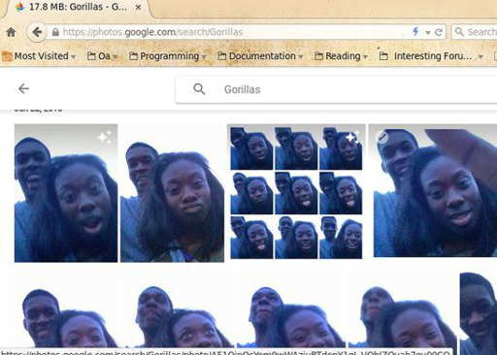Click the Photos search field showing Gorillas

click(x=337, y=89)
